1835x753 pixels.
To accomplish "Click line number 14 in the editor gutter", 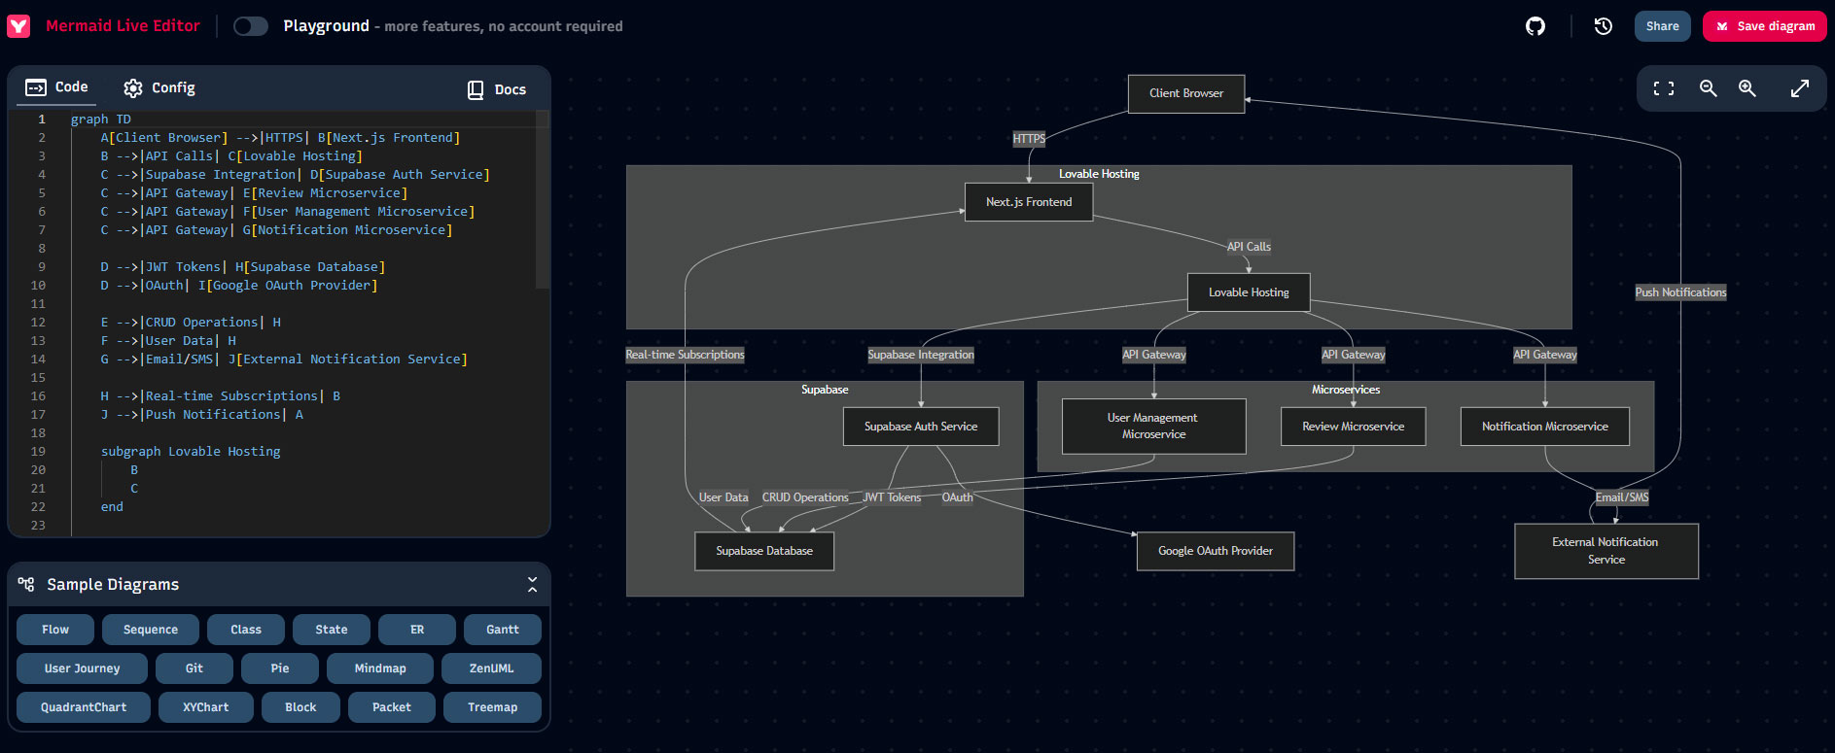I will (38, 359).
